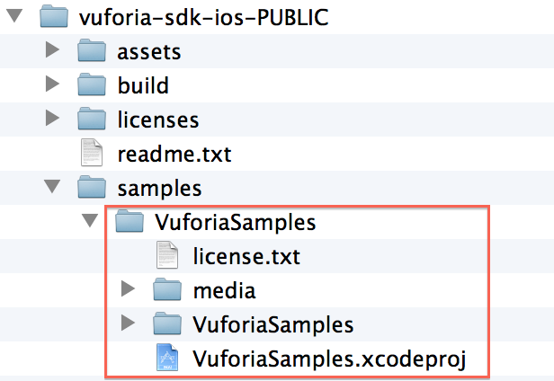Collapse the vuforia-sdk-ios-PUBLIC root folder
This screenshot has width=554, height=381.
[x=14, y=15]
